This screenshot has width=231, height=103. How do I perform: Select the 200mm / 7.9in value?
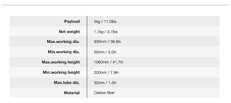click(x=106, y=72)
